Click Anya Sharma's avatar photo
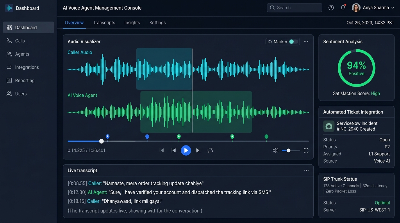Image resolution: width=400 pixels, height=223 pixels. click(356, 8)
